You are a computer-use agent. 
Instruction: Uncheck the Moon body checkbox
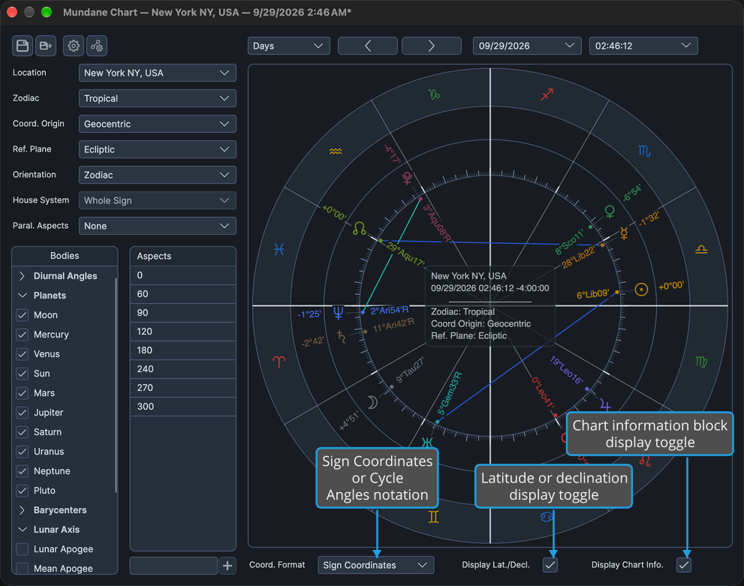point(23,315)
